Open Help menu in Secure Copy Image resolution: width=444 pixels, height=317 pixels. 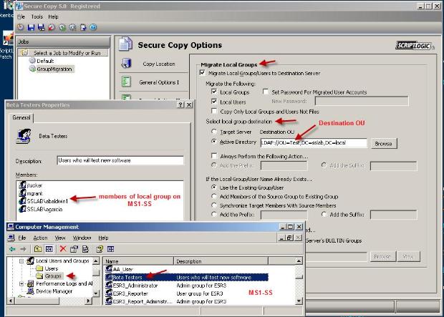click(53, 16)
